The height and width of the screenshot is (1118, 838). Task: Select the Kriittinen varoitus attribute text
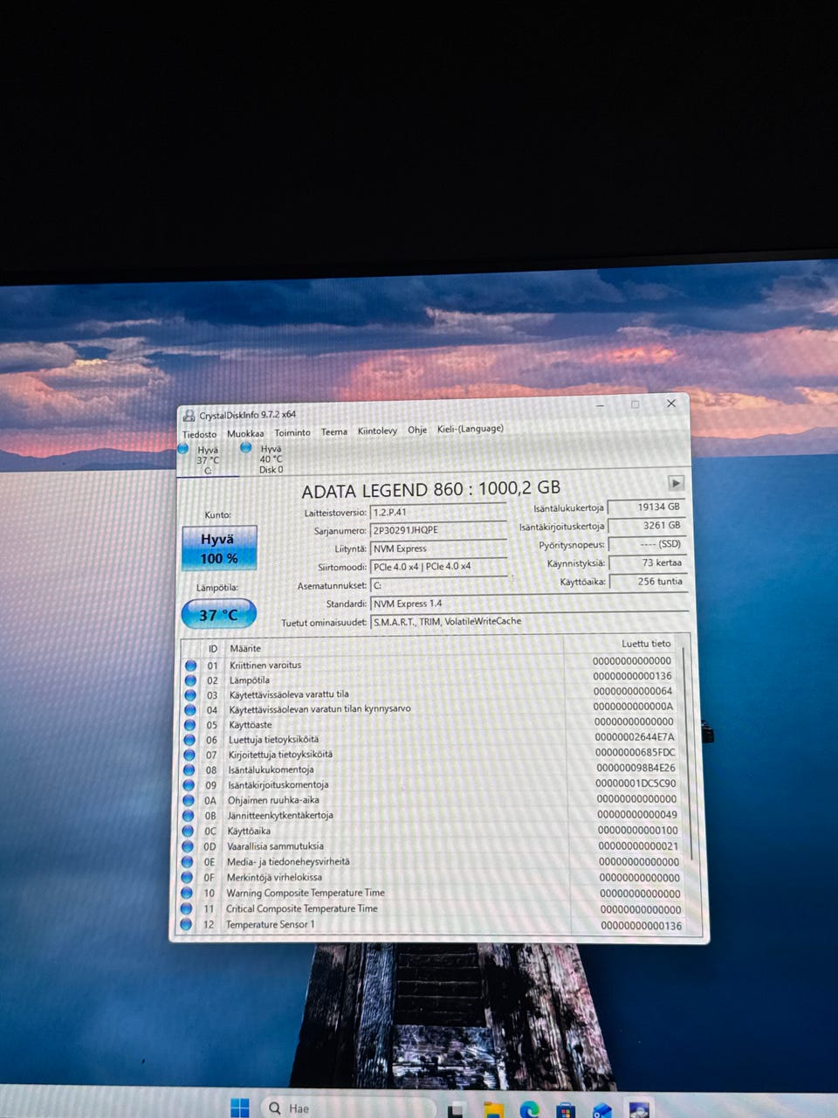(265, 665)
